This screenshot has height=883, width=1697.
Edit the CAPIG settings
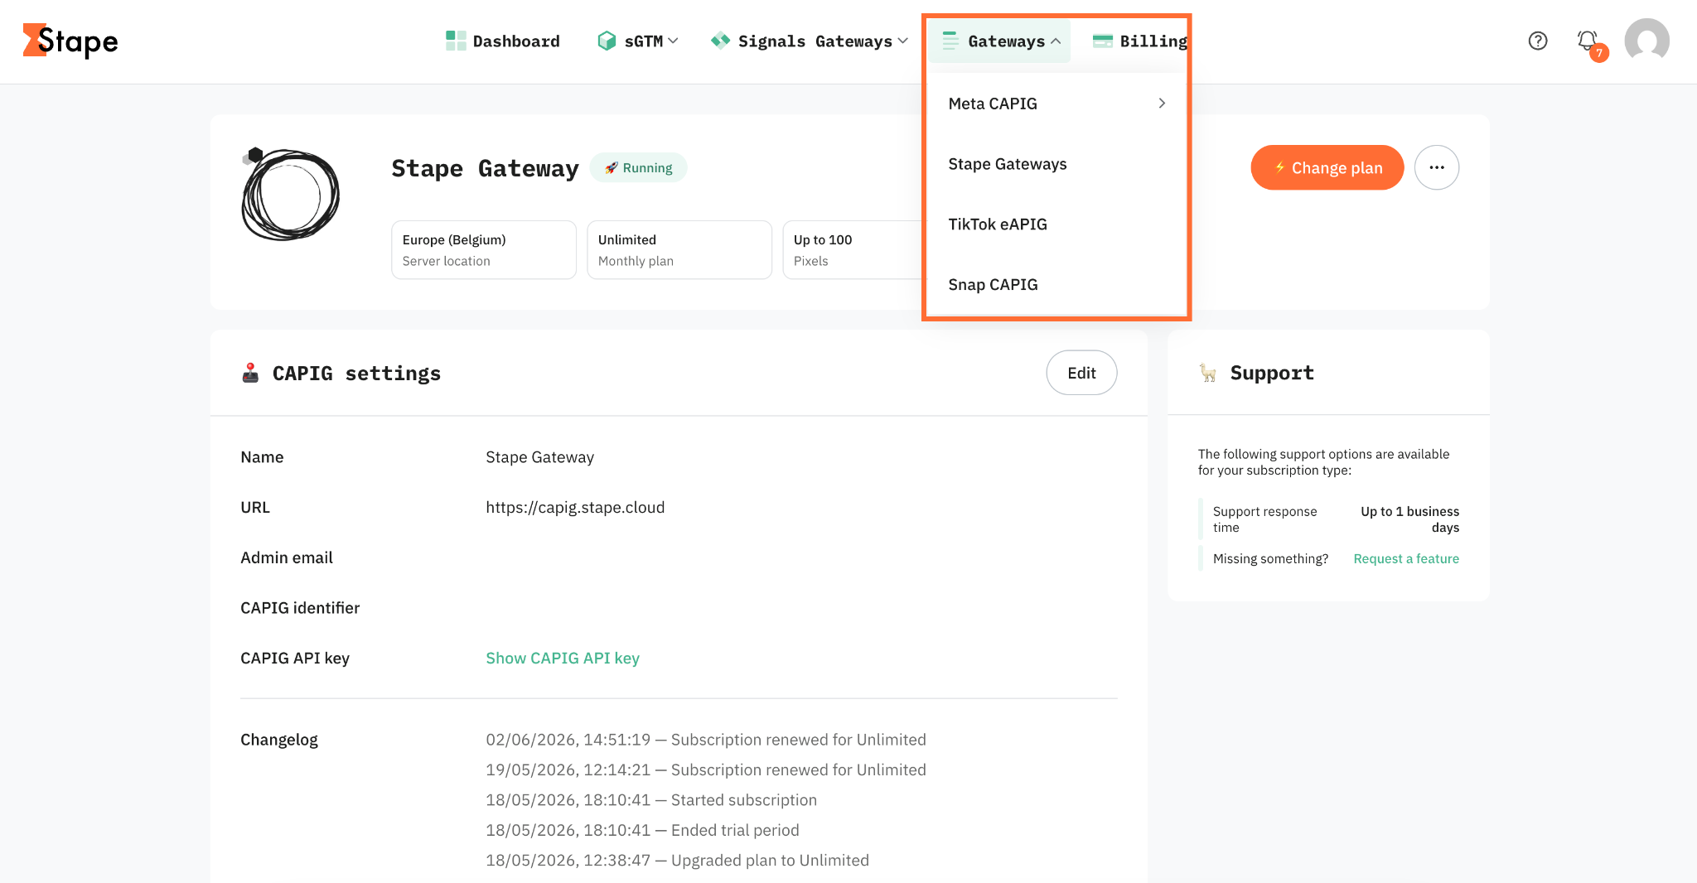(1081, 373)
